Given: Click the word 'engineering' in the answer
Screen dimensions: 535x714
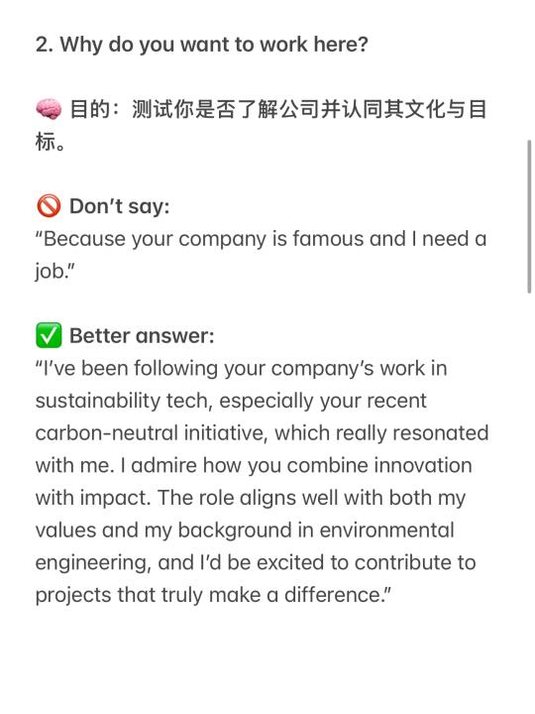Looking at the screenshot, I should click(91, 563).
